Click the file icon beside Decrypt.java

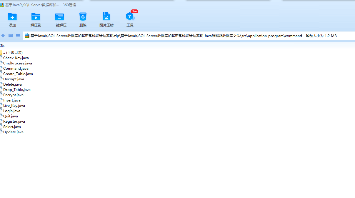tap(1, 79)
